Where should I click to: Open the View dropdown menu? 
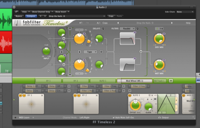click(x=26, y=12)
